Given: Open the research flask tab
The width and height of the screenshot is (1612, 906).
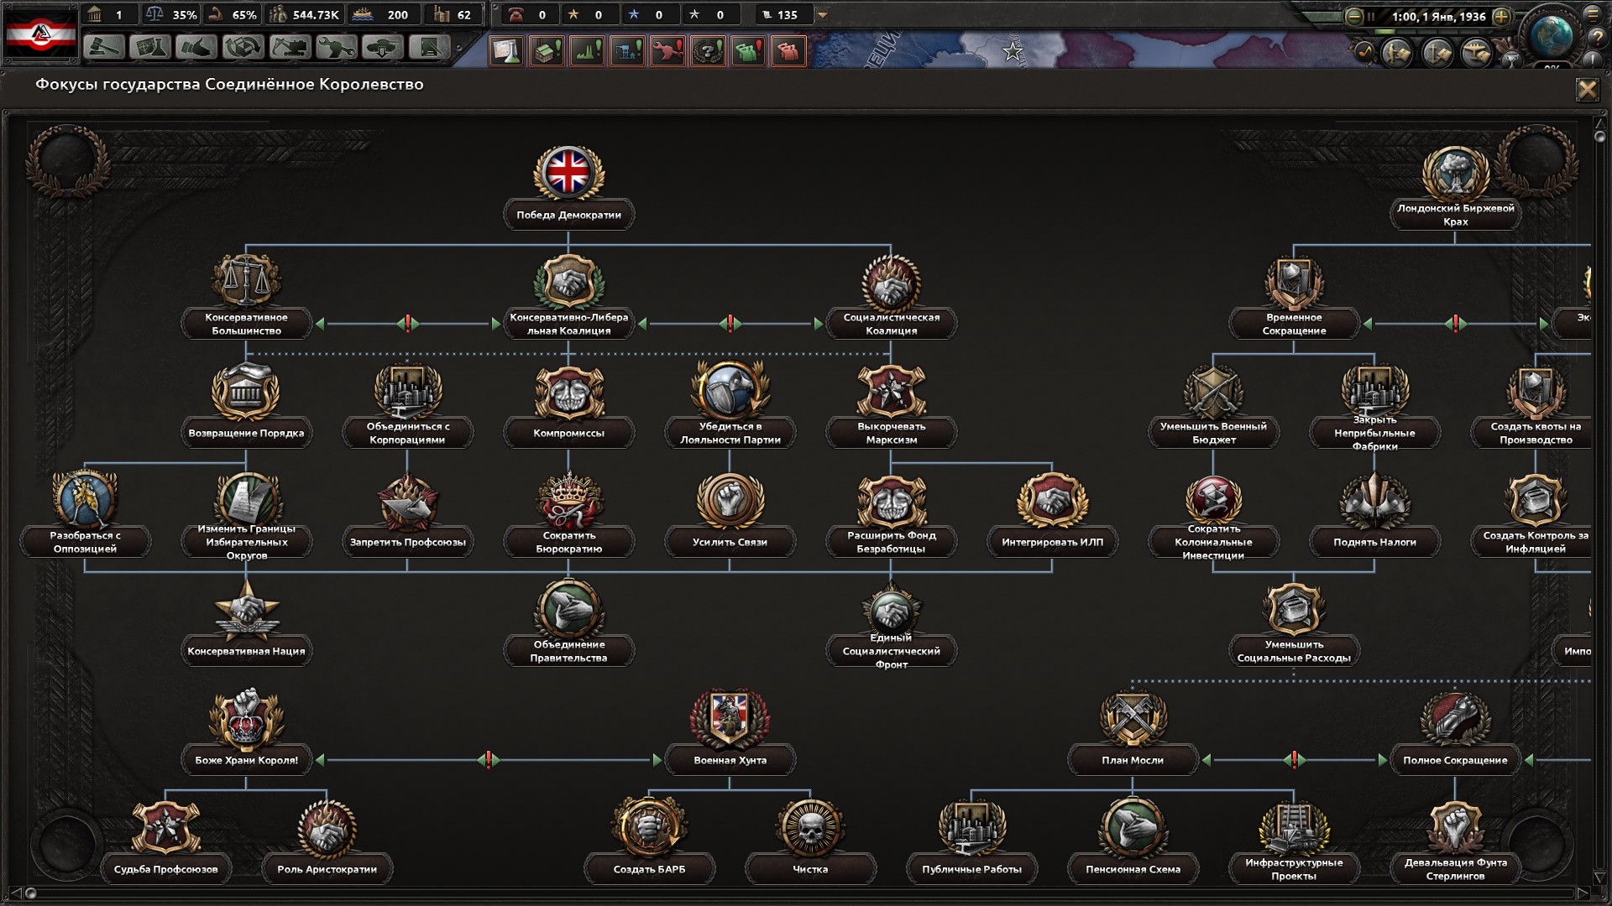Looking at the screenshot, I should [x=150, y=48].
